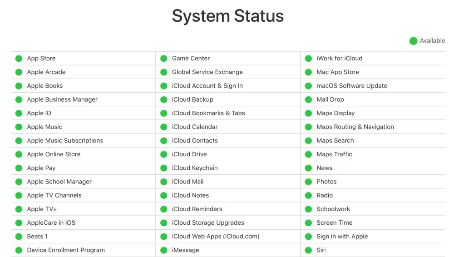Screen dimensions: 454x257
Task: Open the Screen Time entry
Action: coord(335,222)
